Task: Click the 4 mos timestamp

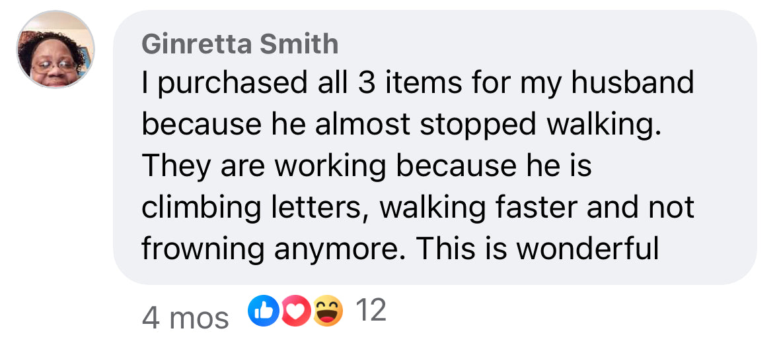Action: pyautogui.click(x=185, y=319)
